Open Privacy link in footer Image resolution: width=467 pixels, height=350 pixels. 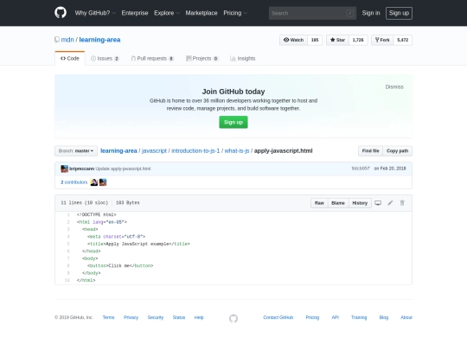(x=131, y=317)
